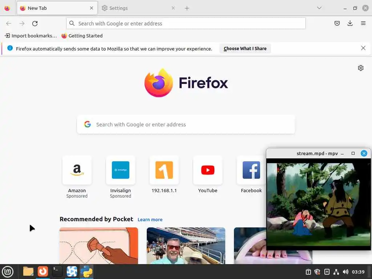Click the search magnifier in address bar

[x=72, y=23]
